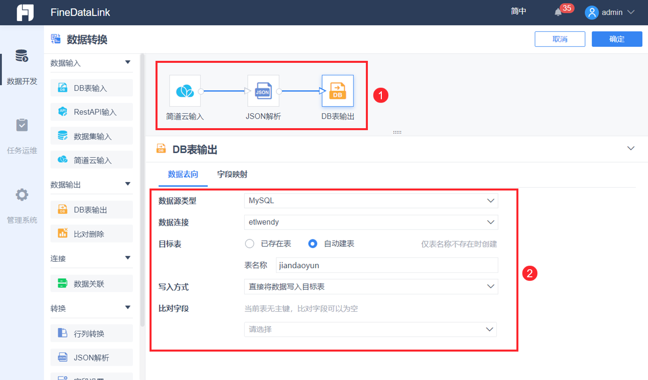Click the 确定 button
Screen dimensions: 648x380
point(617,39)
